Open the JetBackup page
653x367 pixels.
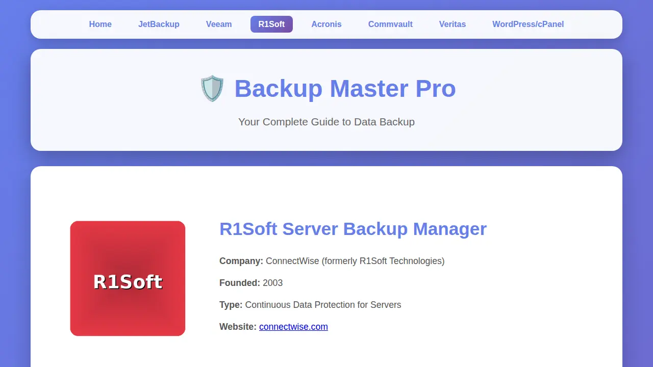click(159, 24)
